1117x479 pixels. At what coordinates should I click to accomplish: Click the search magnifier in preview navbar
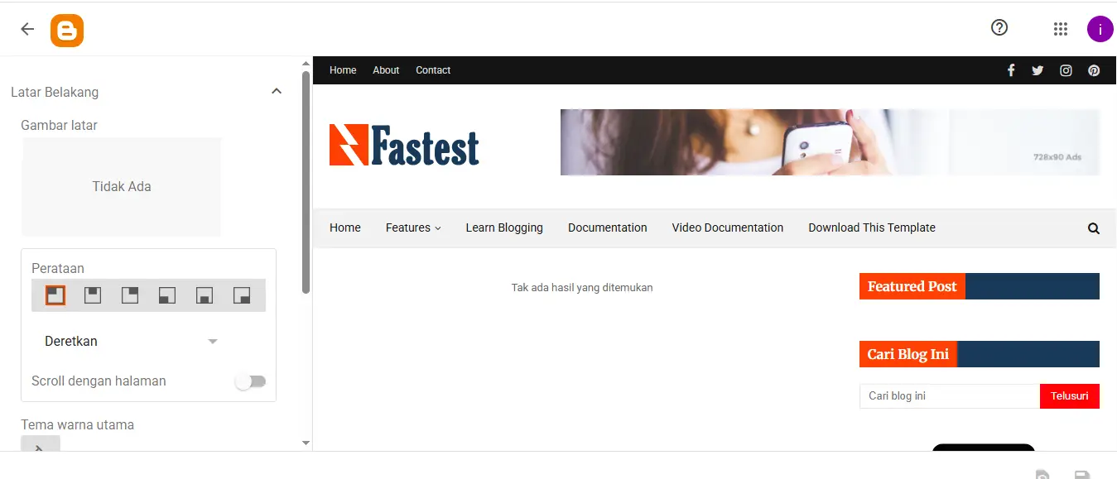click(1094, 228)
